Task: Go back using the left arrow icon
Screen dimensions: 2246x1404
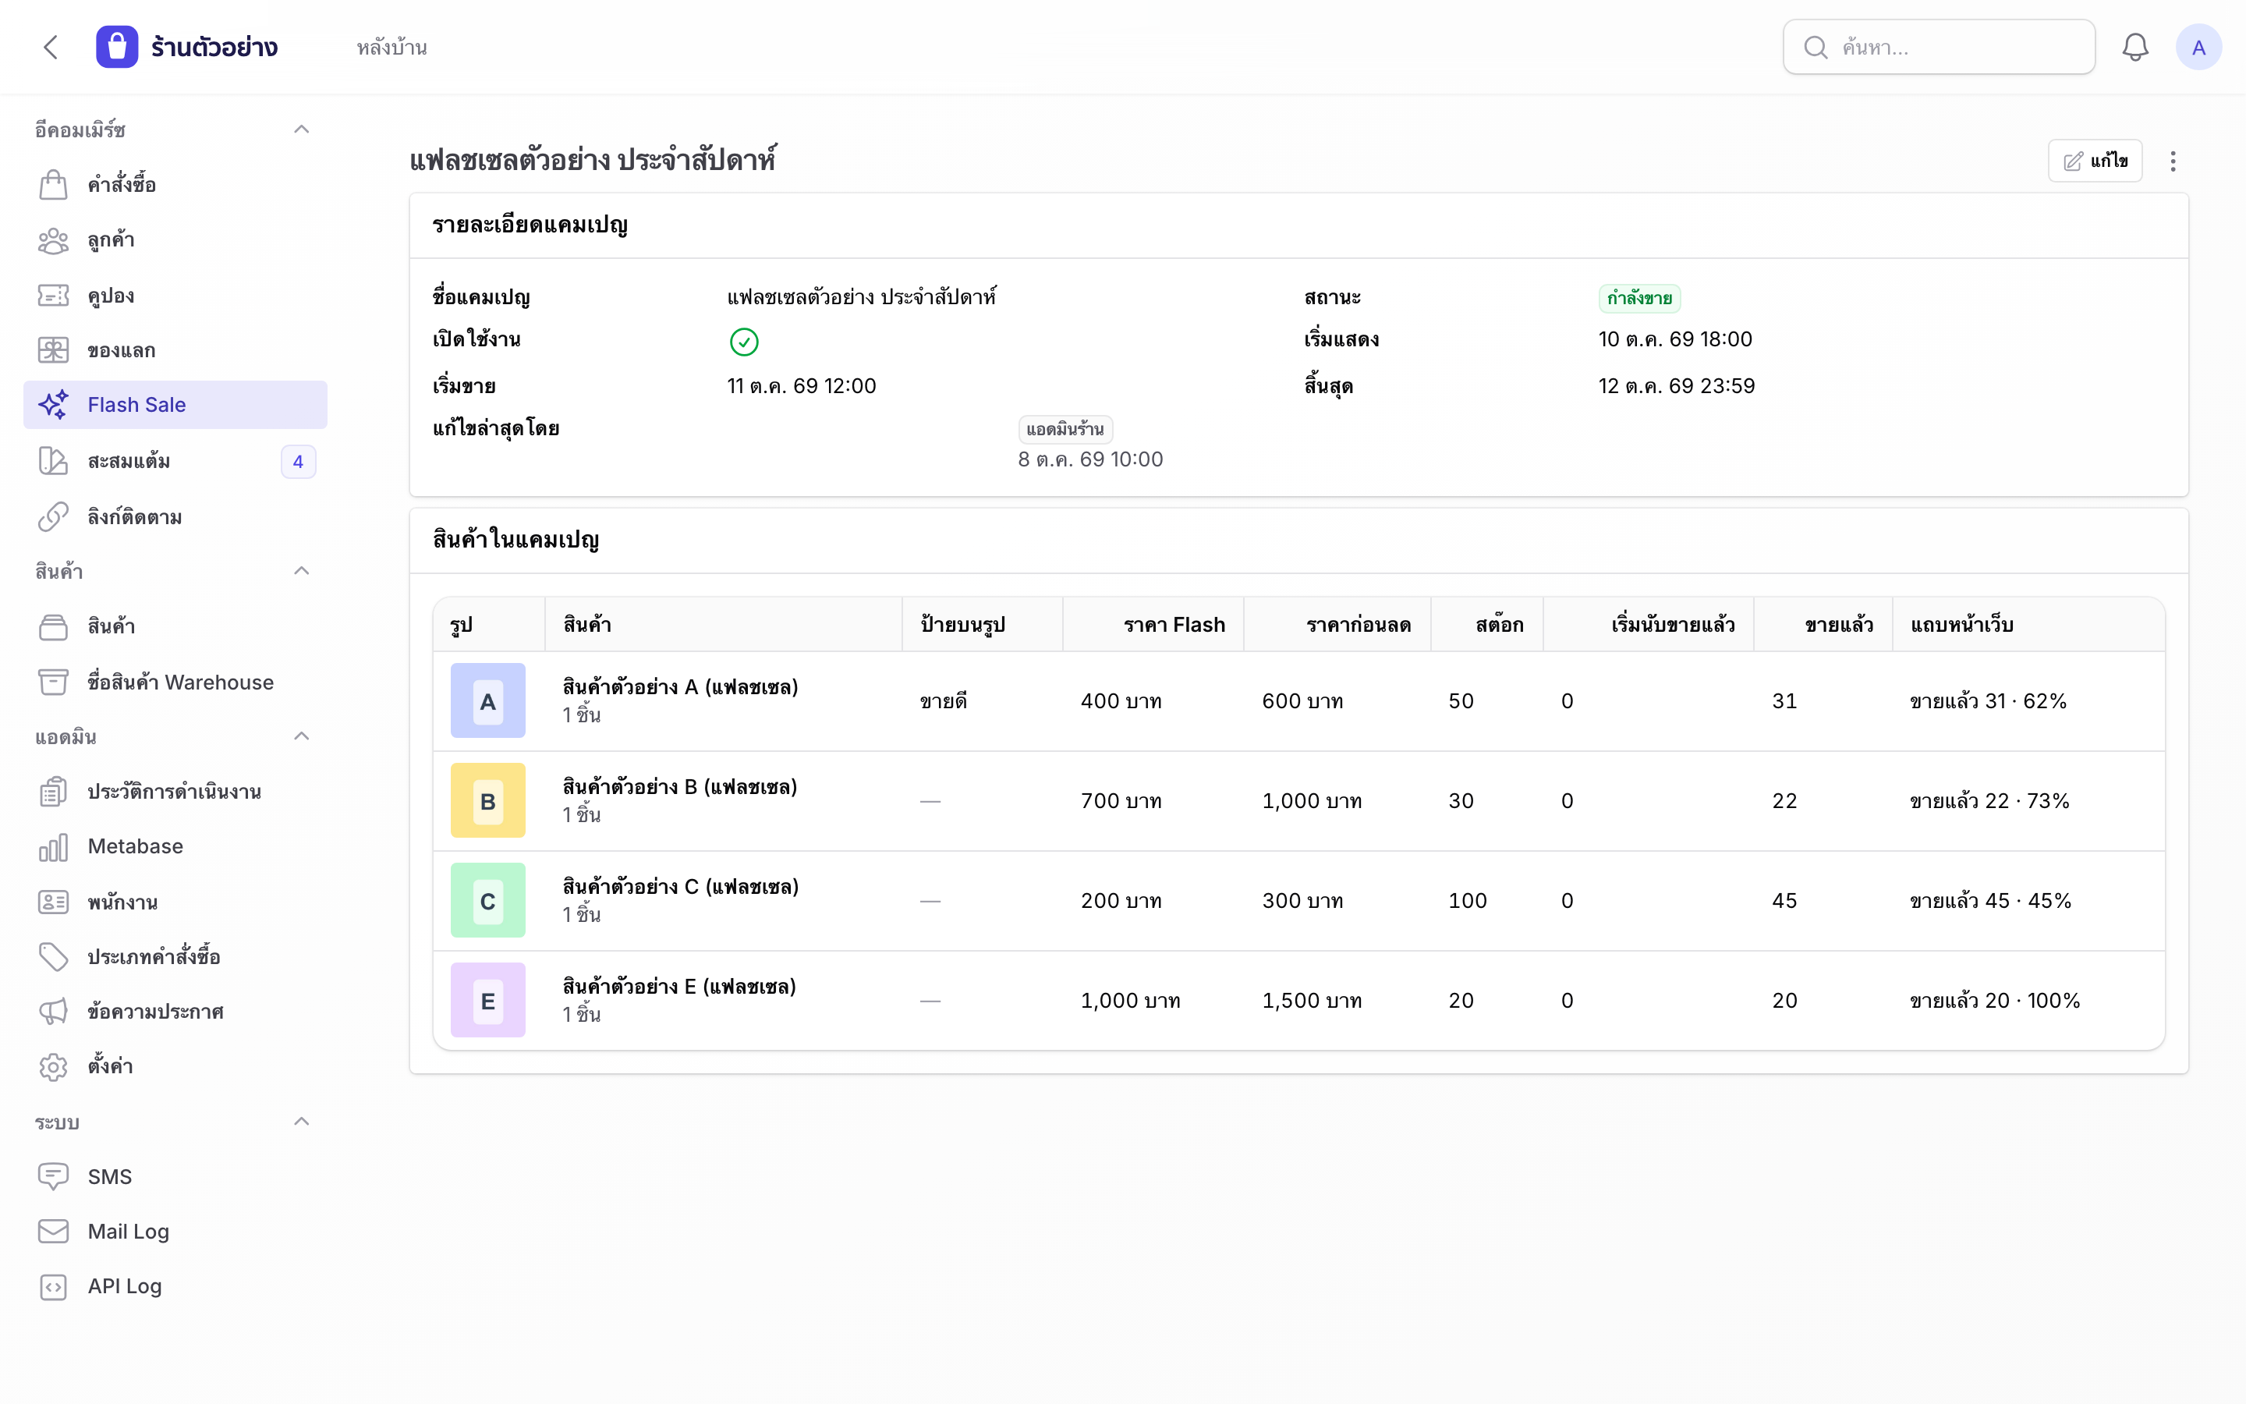Action: click(x=51, y=48)
